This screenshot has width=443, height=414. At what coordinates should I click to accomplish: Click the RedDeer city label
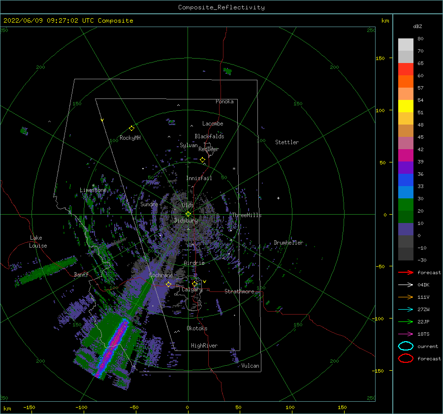209,149
